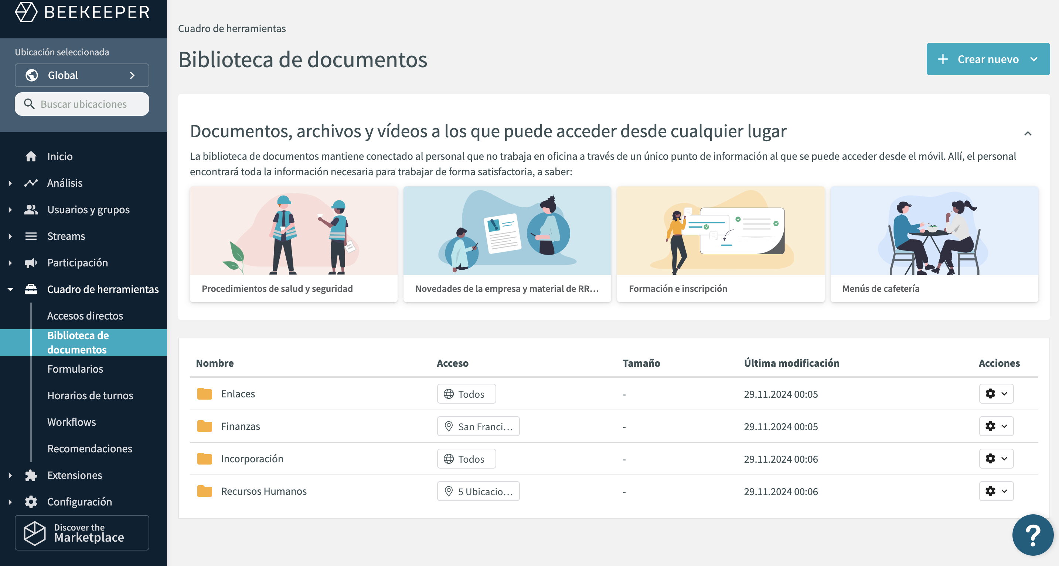Open the Crear nuevo dropdown chevron
The width and height of the screenshot is (1059, 566).
tap(1034, 59)
